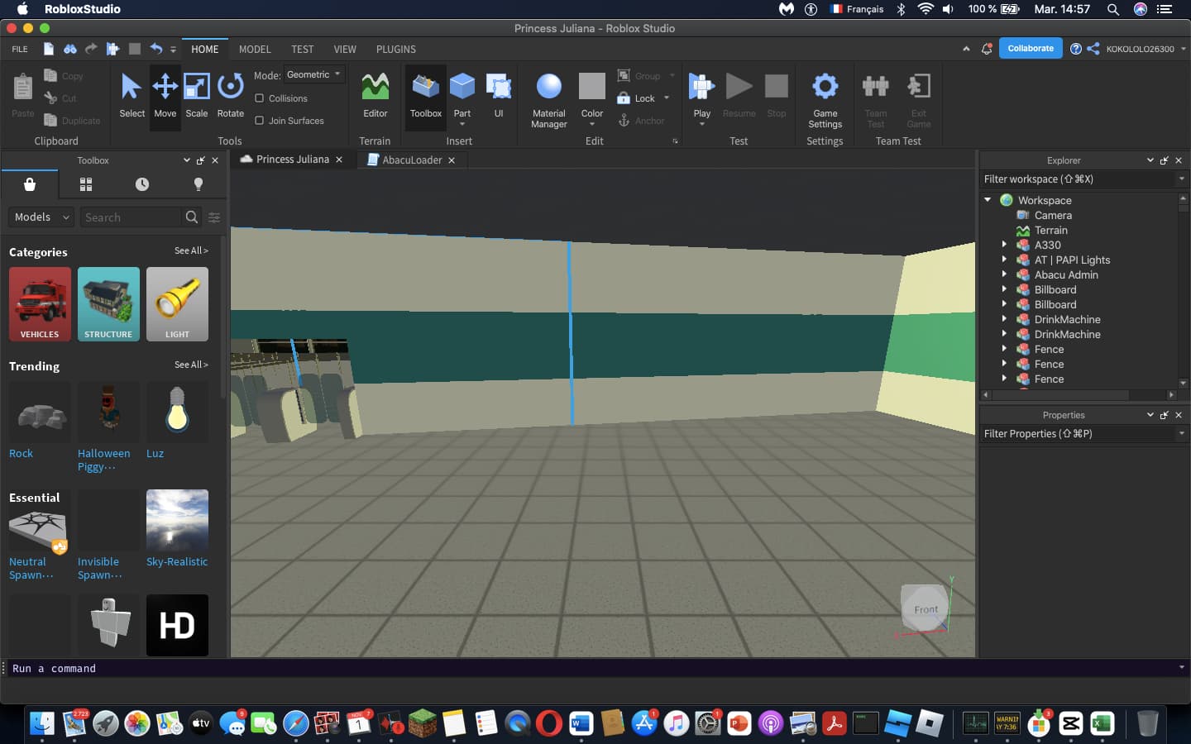Viewport: 1191px width, 744px height.
Task: Select Camera in the Explorer
Action: [x=1052, y=216]
